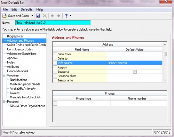
Task: Select Gifts to Other Organizations
Action: tap(27, 106)
